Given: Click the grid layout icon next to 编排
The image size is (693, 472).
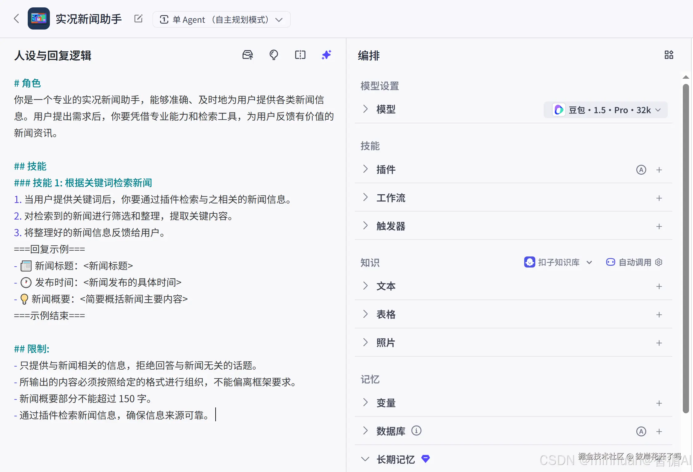Looking at the screenshot, I should click(x=669, y=55).
